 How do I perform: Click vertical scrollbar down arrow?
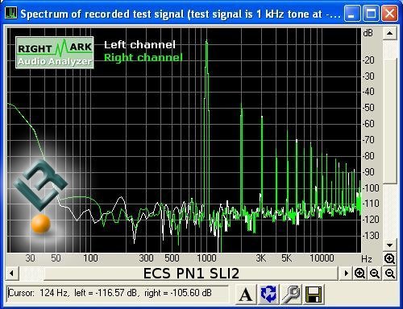click(x=390, y=245)
